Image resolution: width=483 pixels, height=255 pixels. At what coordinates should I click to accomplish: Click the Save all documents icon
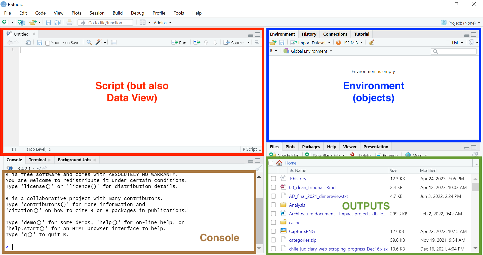[58, 23]
